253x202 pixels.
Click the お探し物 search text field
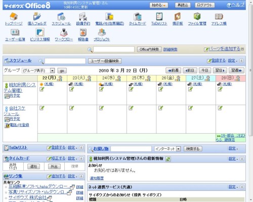(x=131, y=149)
